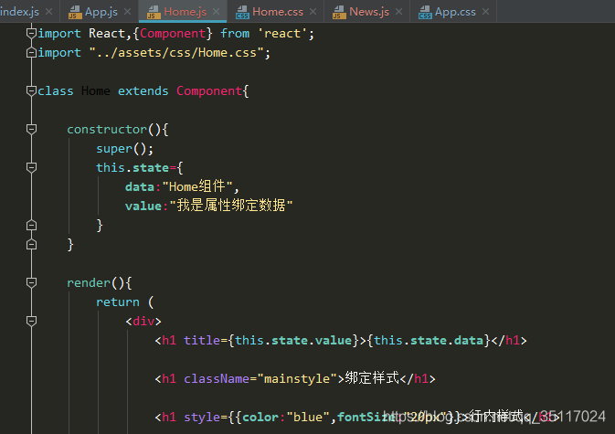Collapse the this.state object fold marker

tap(31, 167)
